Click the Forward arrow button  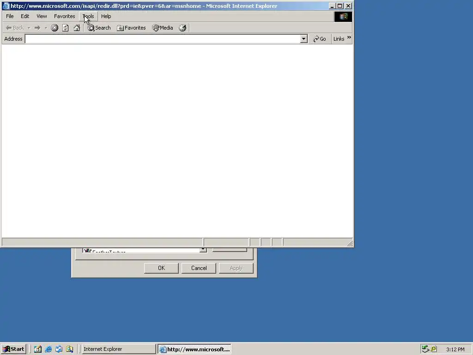37,28
